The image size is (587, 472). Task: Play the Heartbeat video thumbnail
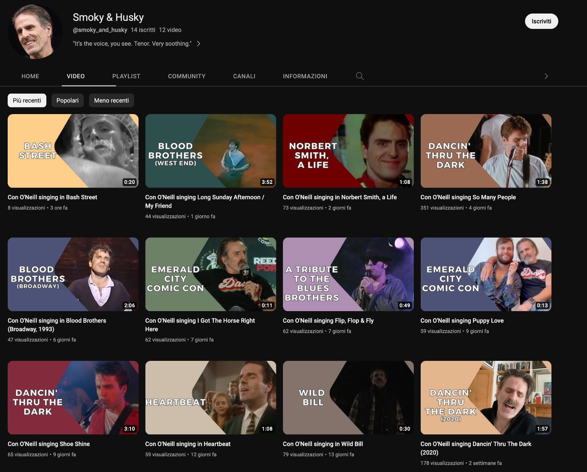(211, 397)
